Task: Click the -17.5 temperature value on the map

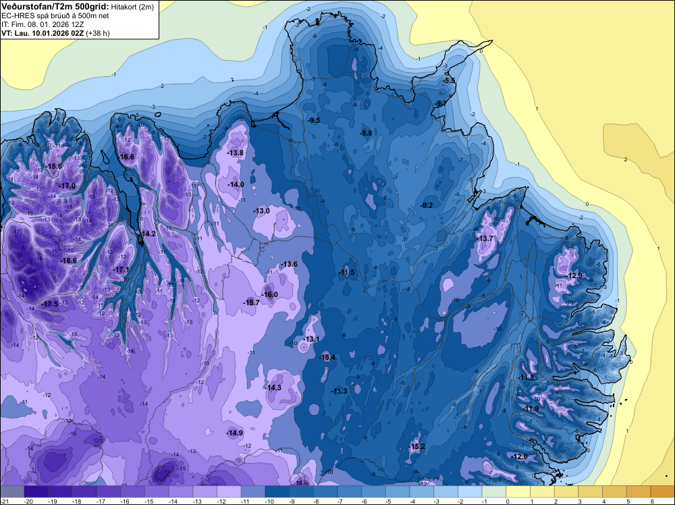Action: (x=49, y=304)
